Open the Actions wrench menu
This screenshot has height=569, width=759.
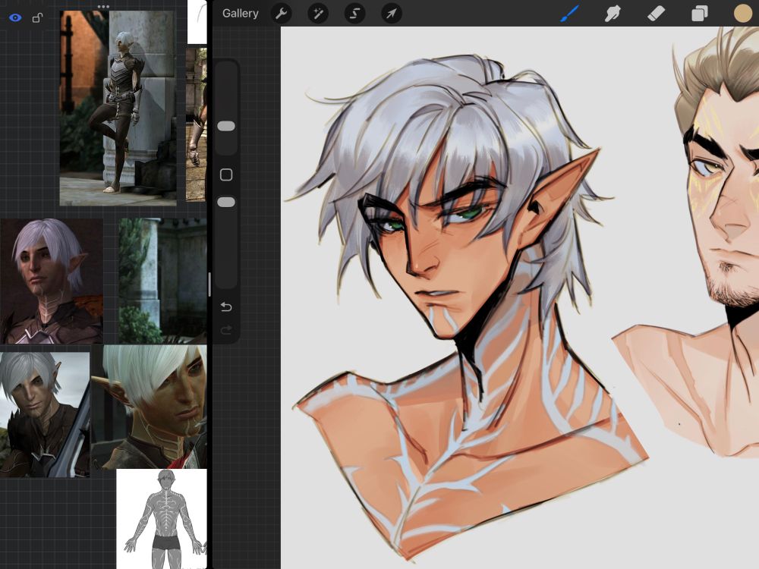(280, 13)
